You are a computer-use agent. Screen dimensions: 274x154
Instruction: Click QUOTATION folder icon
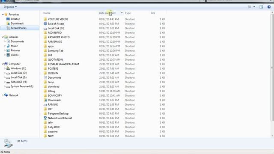(45, 59)
